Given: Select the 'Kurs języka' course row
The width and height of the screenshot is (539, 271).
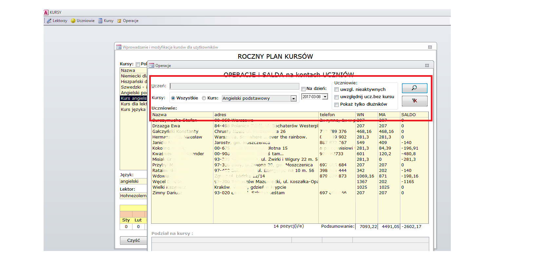Looking at the screenshot, I should 133,110.
